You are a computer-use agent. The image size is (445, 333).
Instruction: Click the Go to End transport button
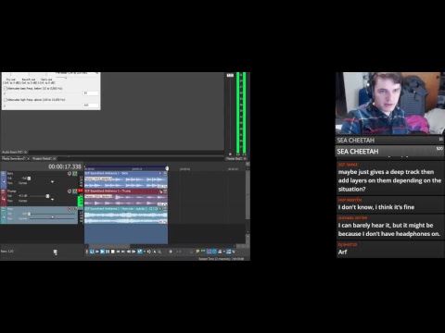(x=123, y=252)
